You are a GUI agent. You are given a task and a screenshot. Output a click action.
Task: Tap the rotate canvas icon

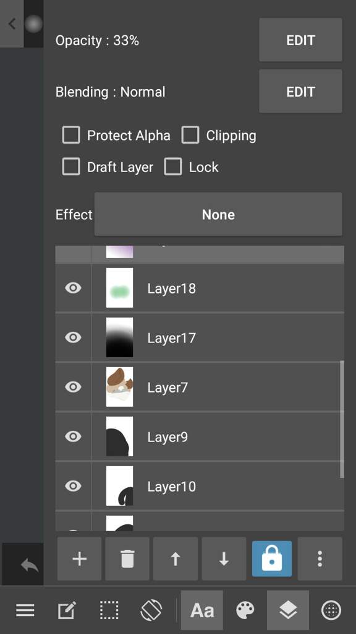coord(151,610)
